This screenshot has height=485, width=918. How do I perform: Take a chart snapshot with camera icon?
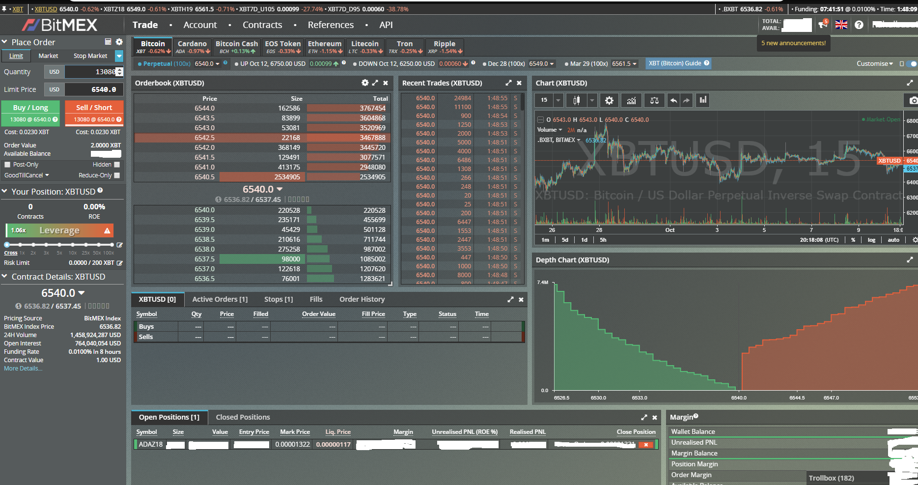coord(913,100)
